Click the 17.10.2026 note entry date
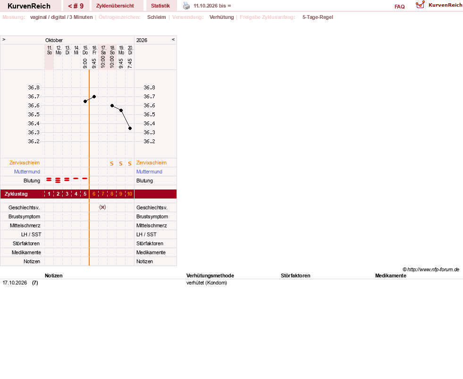This screenshot has width=463, height=379. point(15,283)
